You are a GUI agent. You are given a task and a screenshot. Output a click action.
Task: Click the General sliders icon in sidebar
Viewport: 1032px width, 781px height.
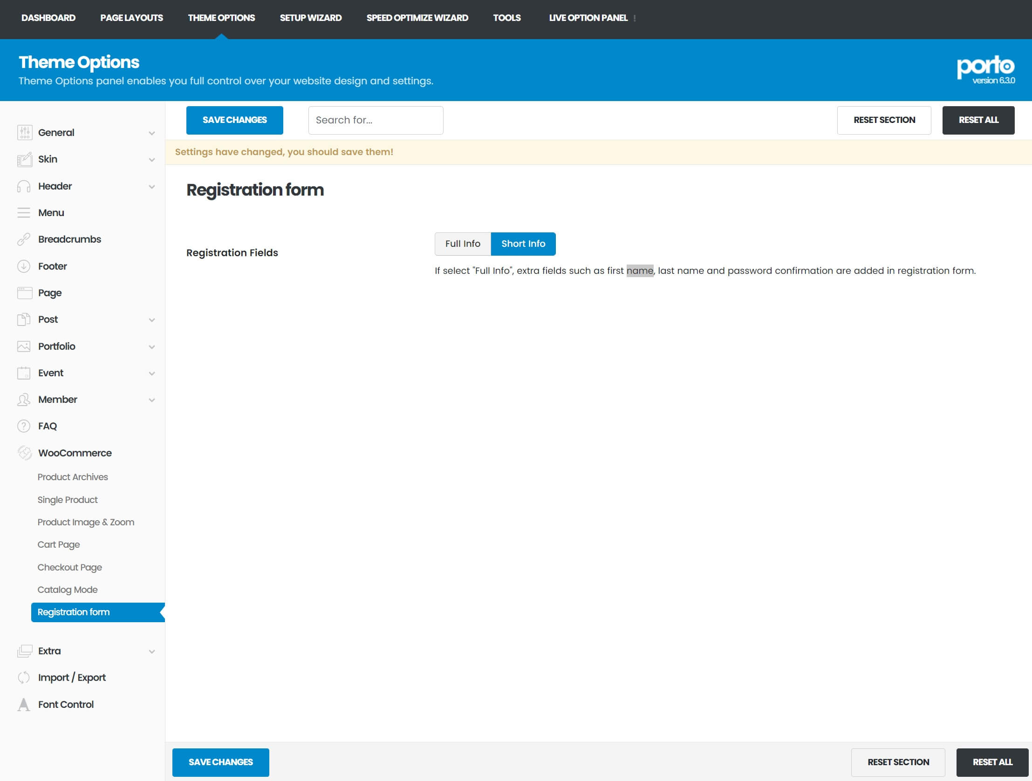coord(24,133)
